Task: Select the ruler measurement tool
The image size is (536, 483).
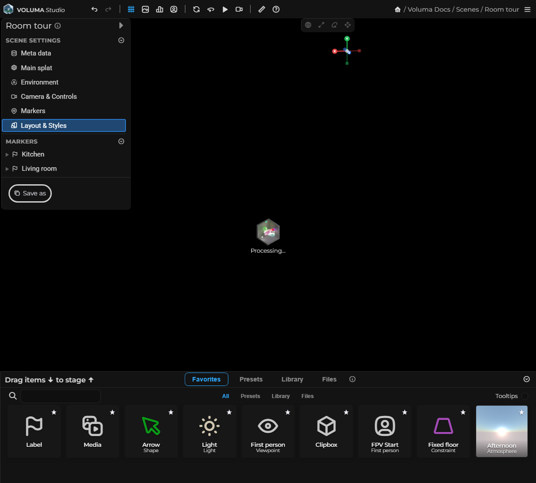Action: click(262, 9)
